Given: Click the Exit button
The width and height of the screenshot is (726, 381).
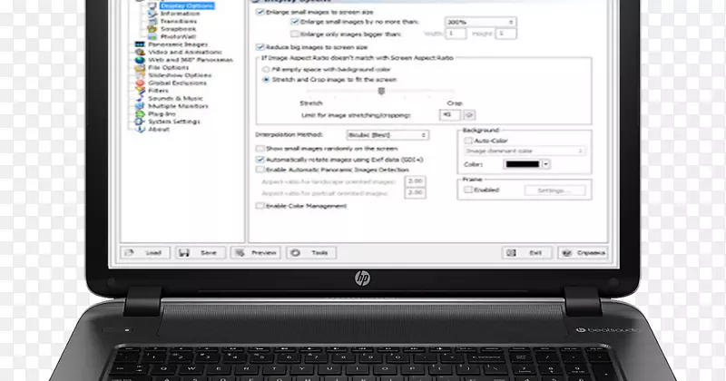Looking at the screenshot, I should click(x=527, y=253).
